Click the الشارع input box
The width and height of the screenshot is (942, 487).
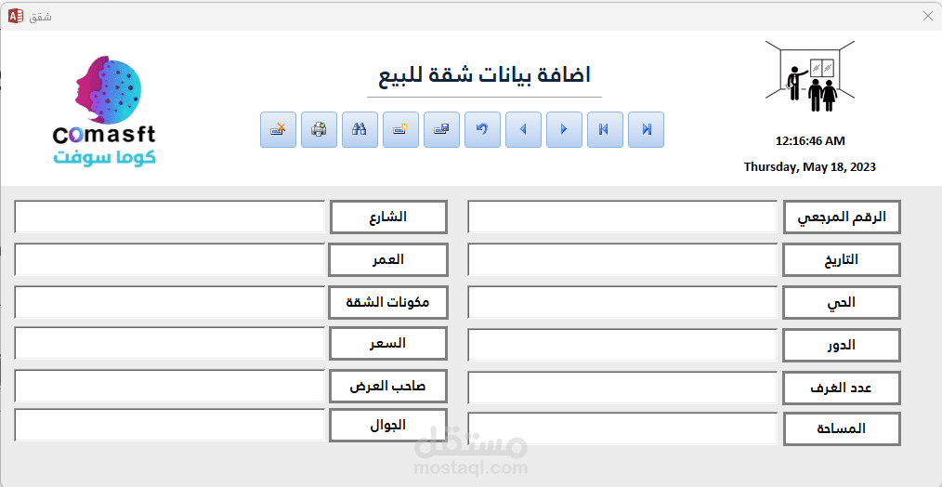[x=169, y=217]
